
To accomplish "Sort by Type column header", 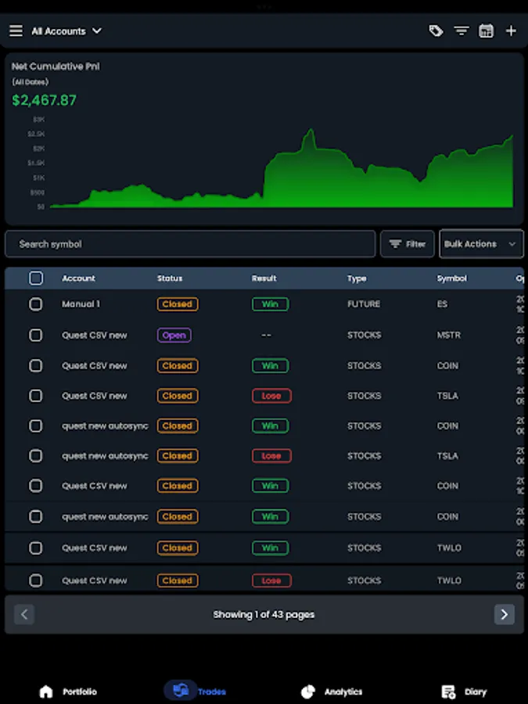I will [x=357, y=278].
